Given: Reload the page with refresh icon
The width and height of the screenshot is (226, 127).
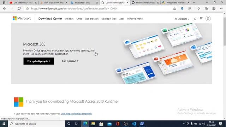Looking at the screenshot, I should pyautogui.click(x=19, y=8).
